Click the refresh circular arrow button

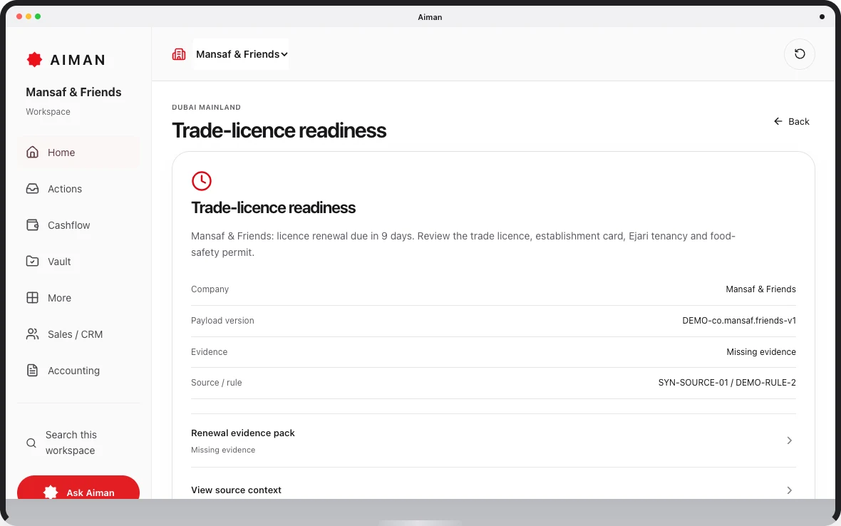click(x=799, y=53)
